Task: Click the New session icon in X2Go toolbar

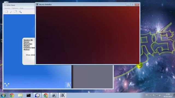Action: pyautogui.click(x=7, y=12)
